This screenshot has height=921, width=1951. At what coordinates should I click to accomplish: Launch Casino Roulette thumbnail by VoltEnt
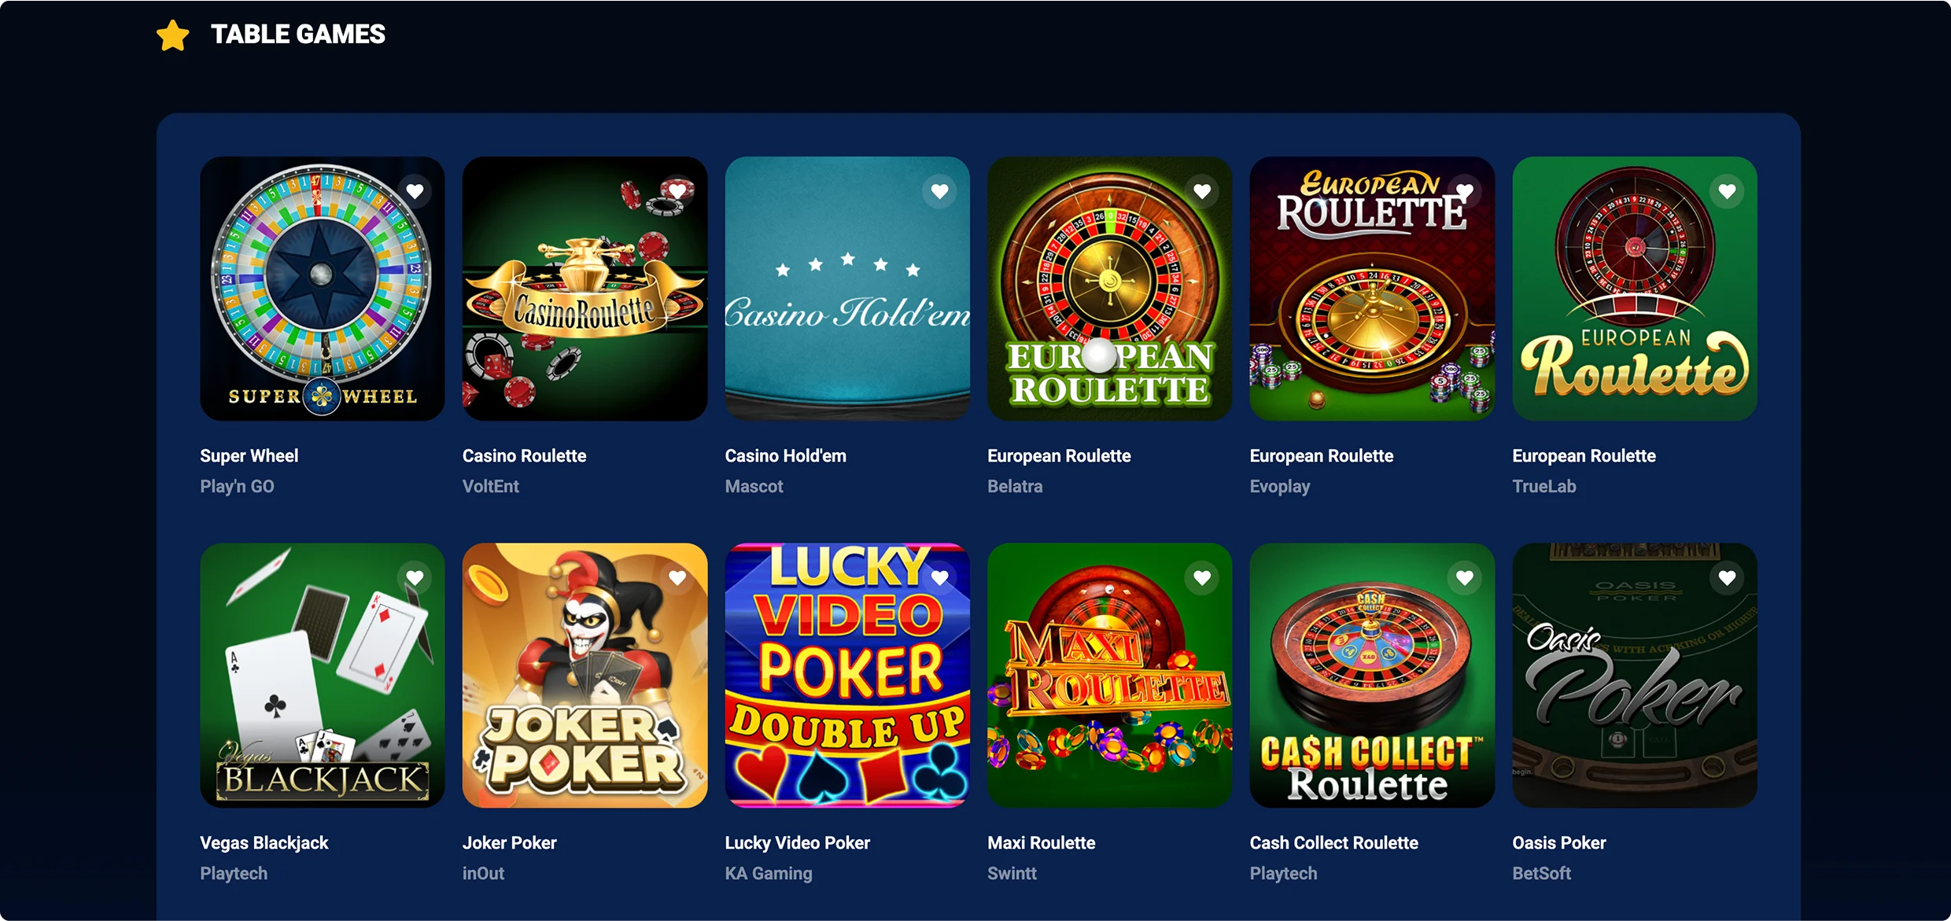tap(585, 289)
